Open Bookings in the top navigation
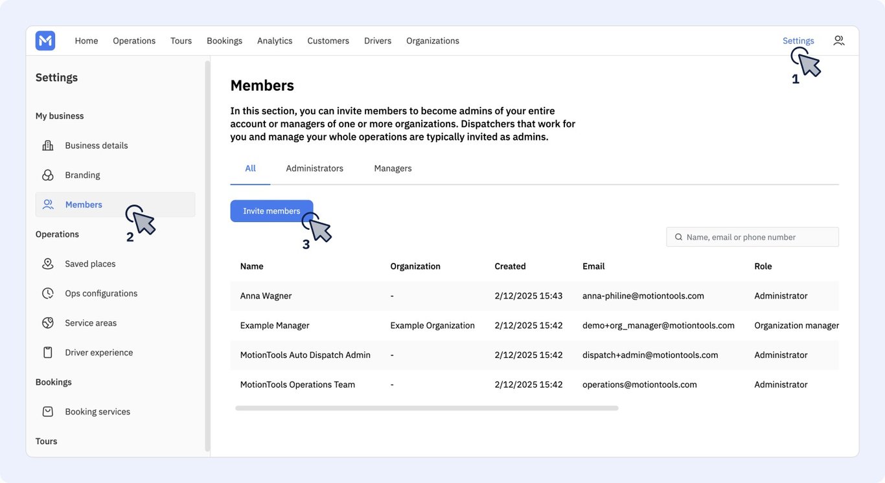The width and height of the screenshot is (885, 483). (225, 41)
